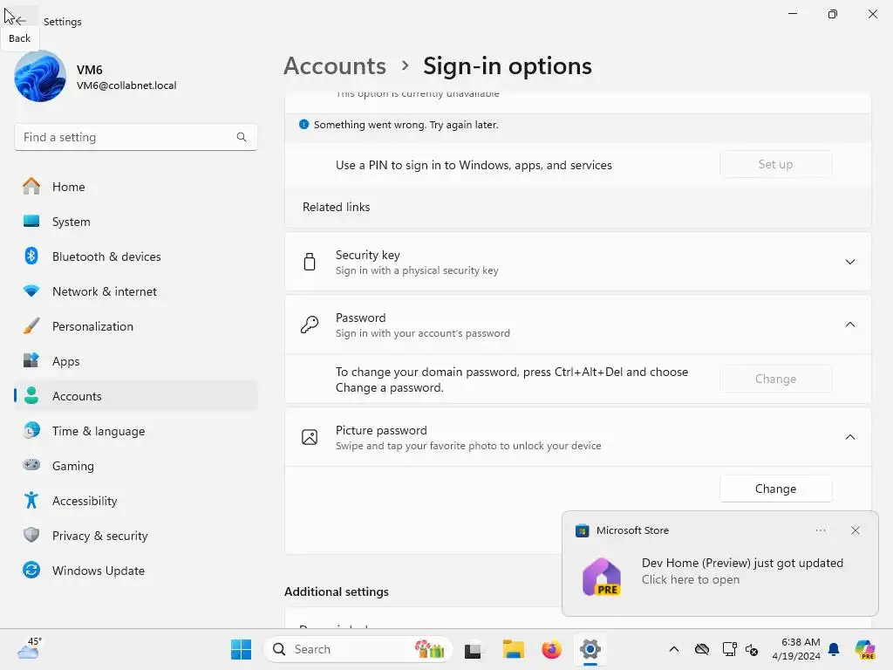Image resolution: width=893 pixels, height=670 pixels.
Task: Click the VM6@collabnet.local account text
Action: (126, 85)
